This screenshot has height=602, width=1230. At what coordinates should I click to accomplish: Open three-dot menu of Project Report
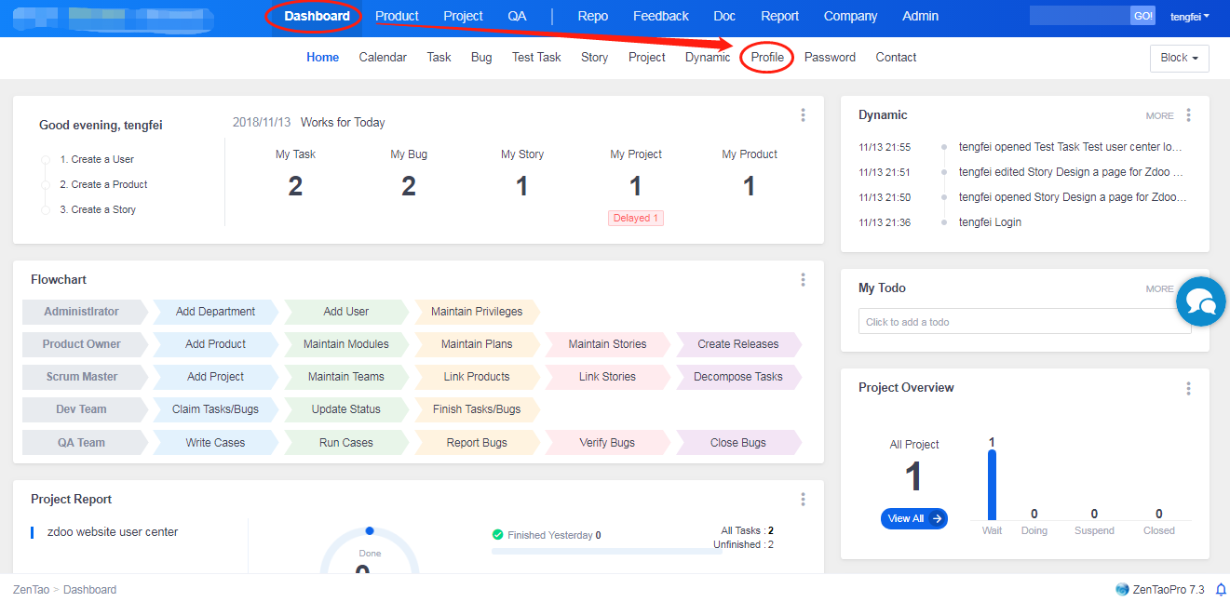(x=803, y=500)
